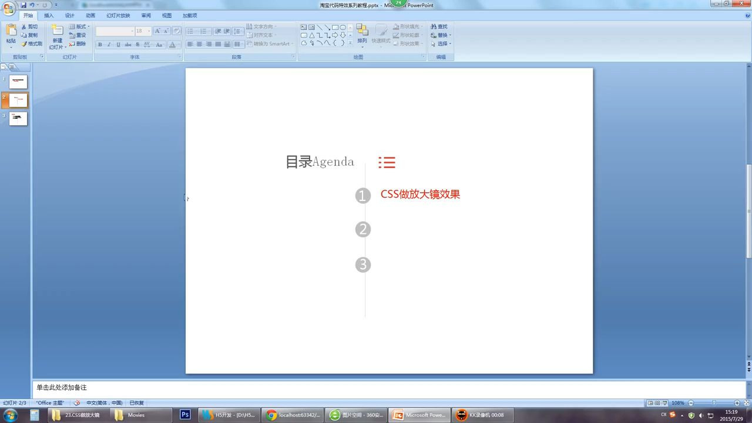Toggle Center paragraph alignment
752x423 pixels.
199,44
